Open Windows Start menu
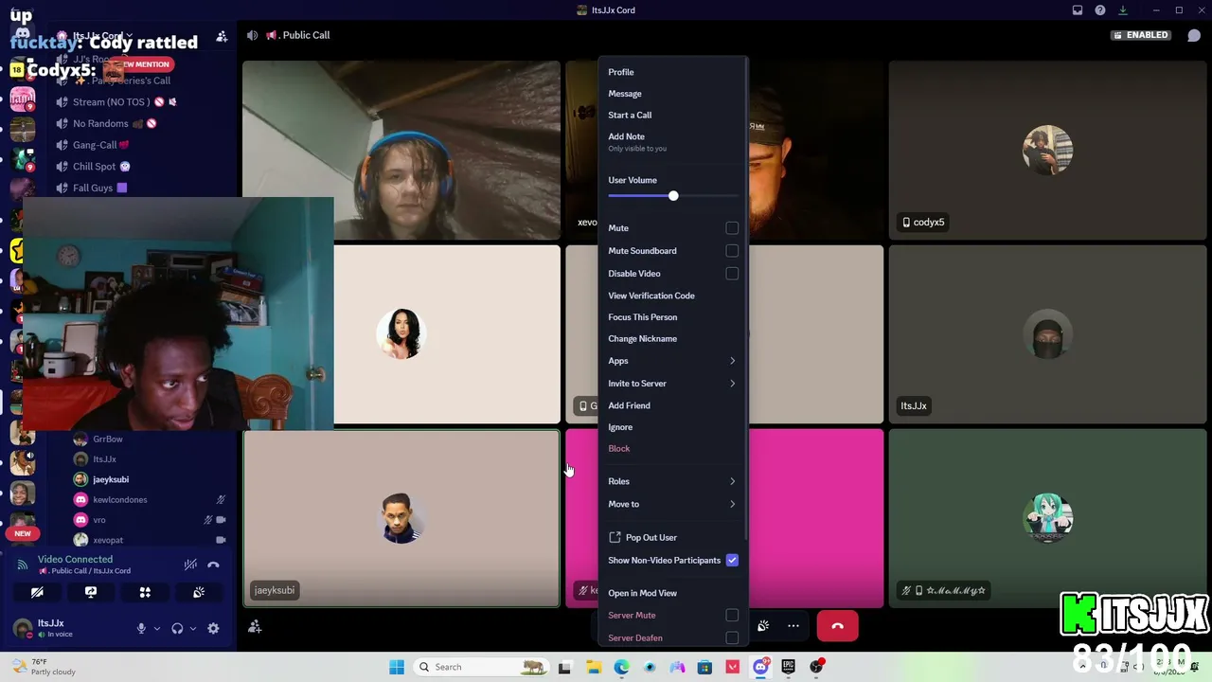Viewport: 1212px width, 682px height. (397, 667)
